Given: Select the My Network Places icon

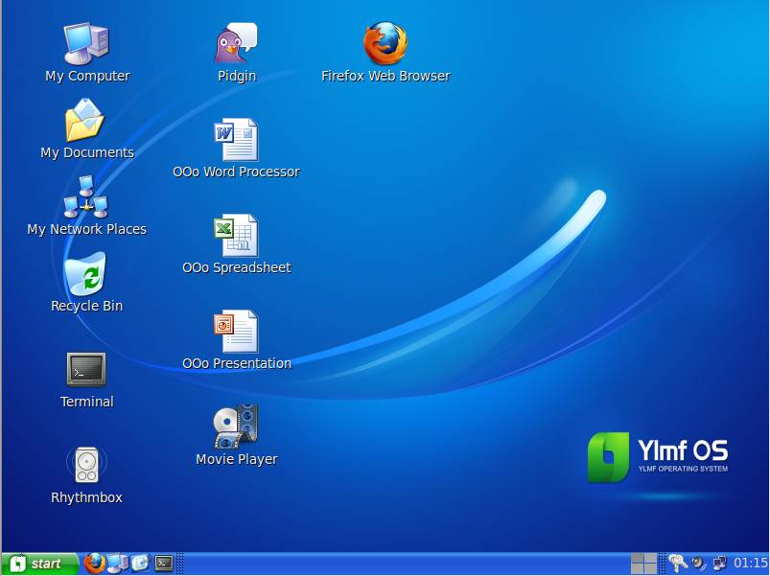Looking at the screenshot, I should 86,197.
